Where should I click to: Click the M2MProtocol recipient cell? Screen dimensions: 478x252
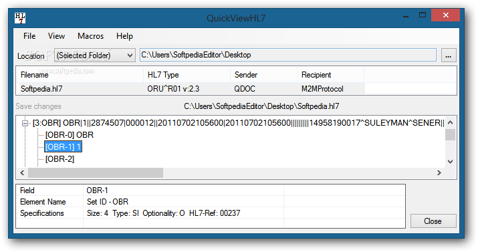tap(322, 89)
